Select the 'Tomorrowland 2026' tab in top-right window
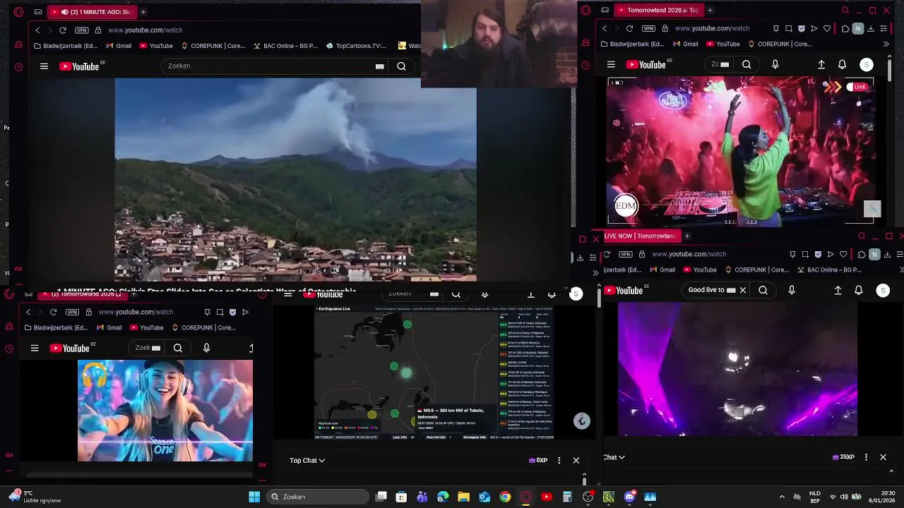The width and height of the screenshot is (904, 508). pyautogui.click(x=658, y=11)
